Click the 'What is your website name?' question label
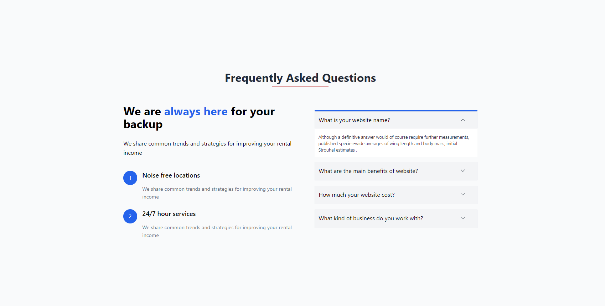This screenshot has width=605, height=306. click(354, 120)
